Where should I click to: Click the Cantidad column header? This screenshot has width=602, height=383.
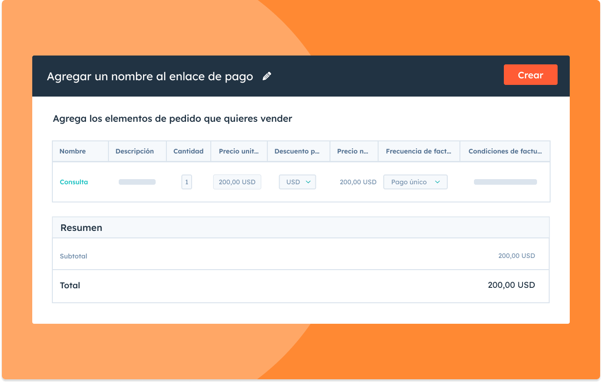pyautogui.click(x=188, y=151)
